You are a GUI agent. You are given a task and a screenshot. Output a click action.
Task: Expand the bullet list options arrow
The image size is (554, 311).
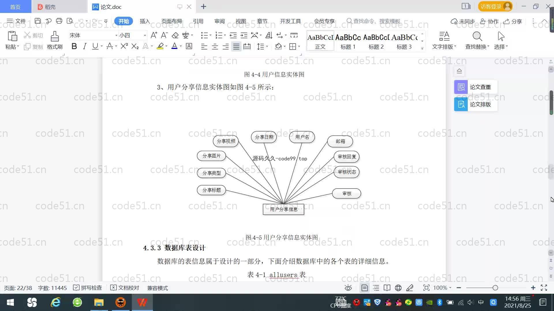pyautogui.click(x=210, y=35)
